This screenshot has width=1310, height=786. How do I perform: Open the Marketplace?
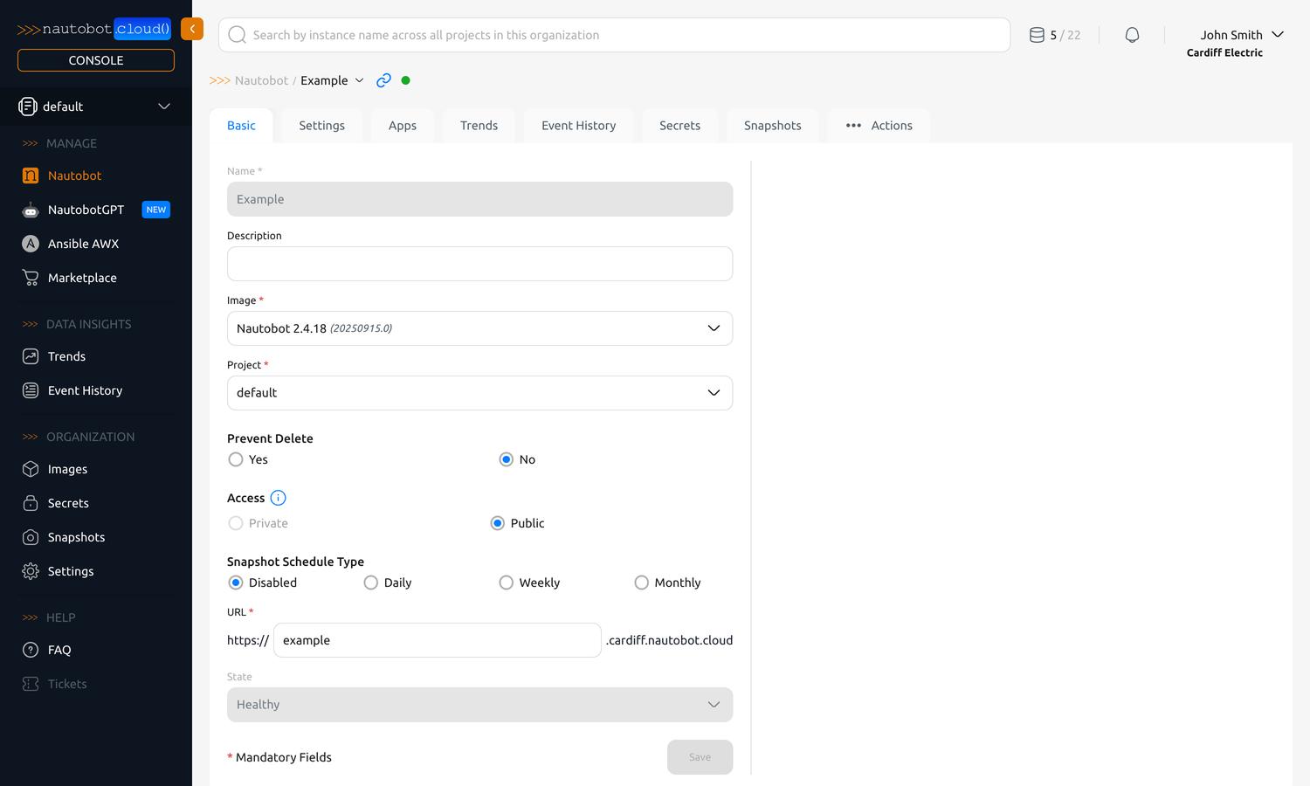(82, 278)
